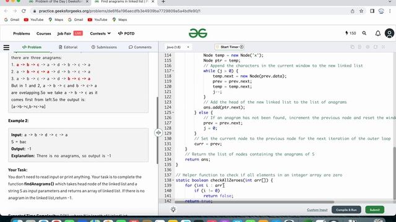Viewport: 396px width, 222px height.
Task: Open the notifications bell
Action: click(378, 33)
